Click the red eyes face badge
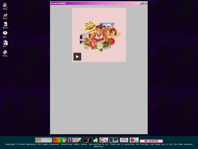 (104, 140)
